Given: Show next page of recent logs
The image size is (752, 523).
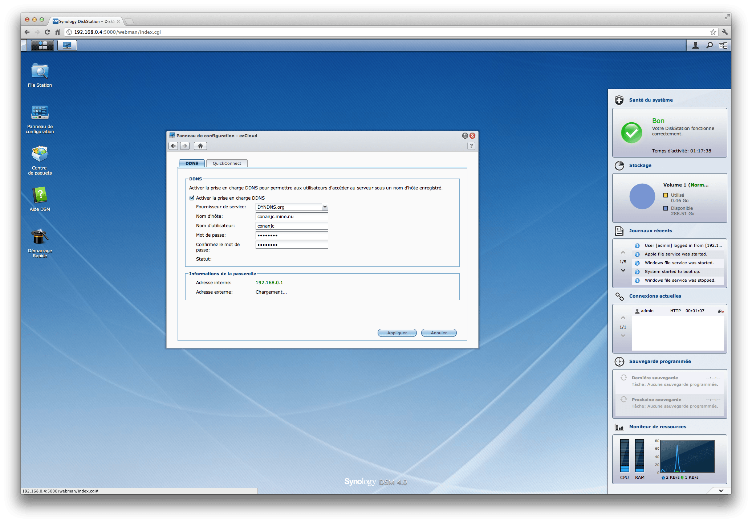Looking at the screenshot, I should pos(623,270).
